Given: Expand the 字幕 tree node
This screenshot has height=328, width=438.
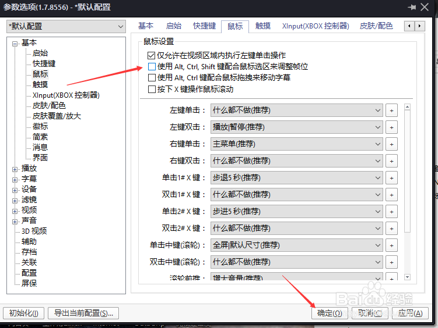Looking at the screenshot, I should click(x=15, y=180).
